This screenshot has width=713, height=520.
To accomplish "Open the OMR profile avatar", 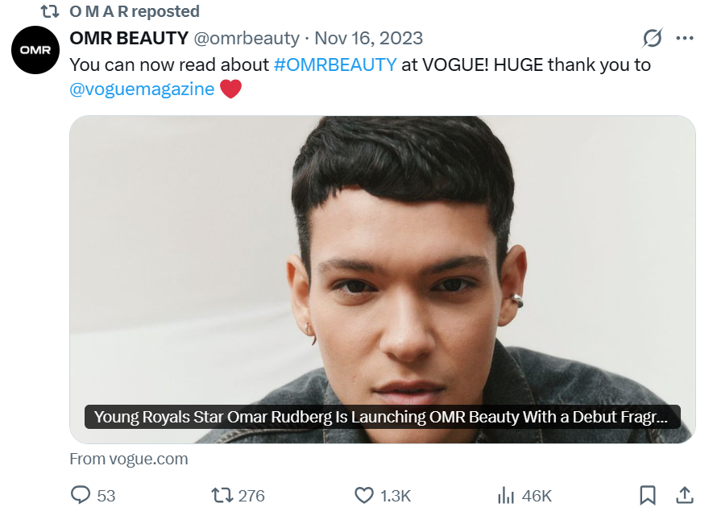I will [x=35, y=49].
